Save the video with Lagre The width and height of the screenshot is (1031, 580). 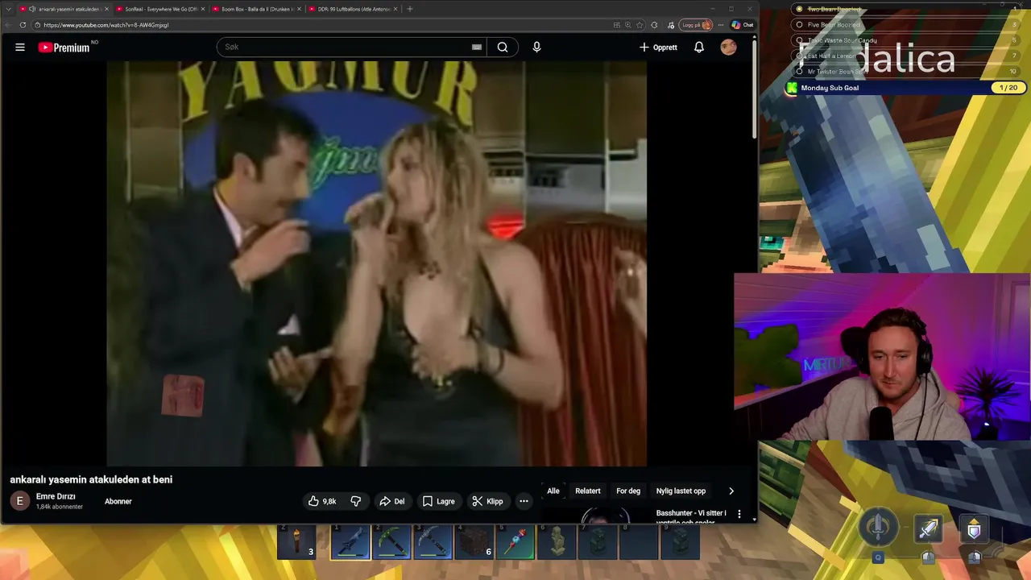click(439, 501)
